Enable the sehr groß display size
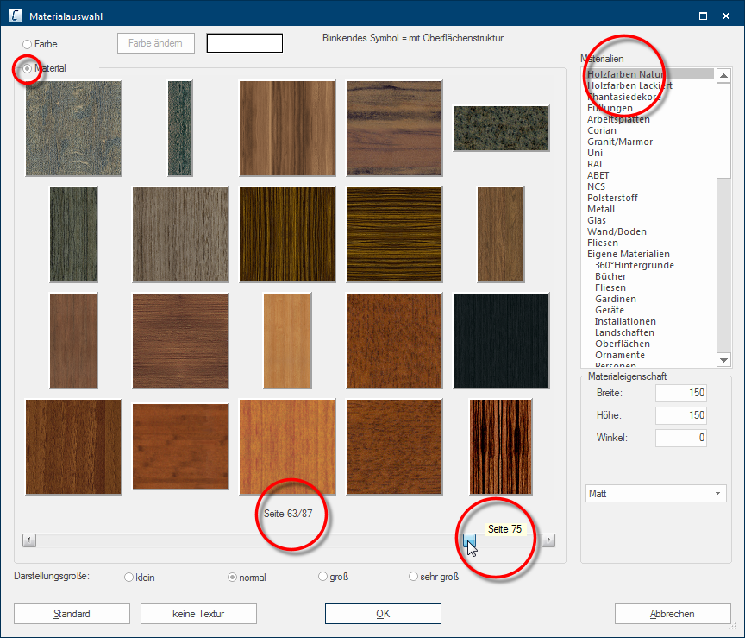Viewport: 745px width, 638px height. pos(412,578)
